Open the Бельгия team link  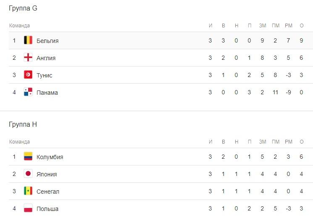point(47,41)
